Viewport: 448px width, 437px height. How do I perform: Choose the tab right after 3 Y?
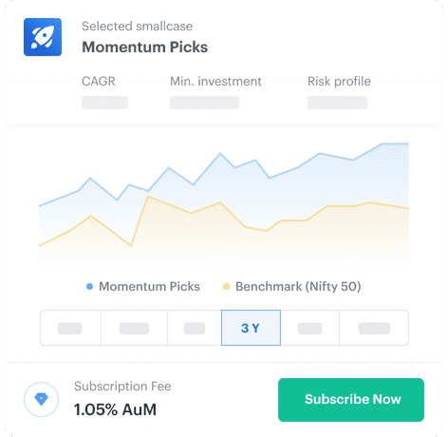[x=309, y=328]
